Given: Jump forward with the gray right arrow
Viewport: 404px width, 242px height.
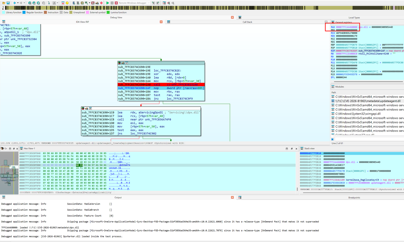Looking at the screenshot, I should point(21,3).
